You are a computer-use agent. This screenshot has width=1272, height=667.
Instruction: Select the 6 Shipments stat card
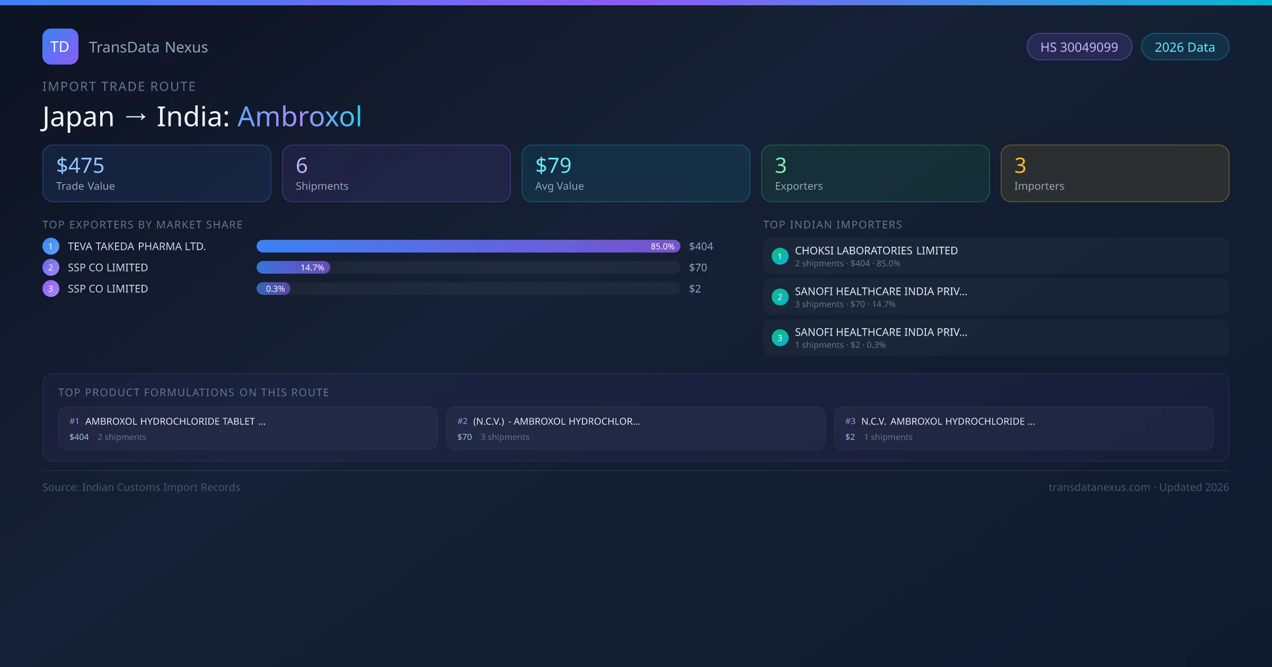pos(396,174)
